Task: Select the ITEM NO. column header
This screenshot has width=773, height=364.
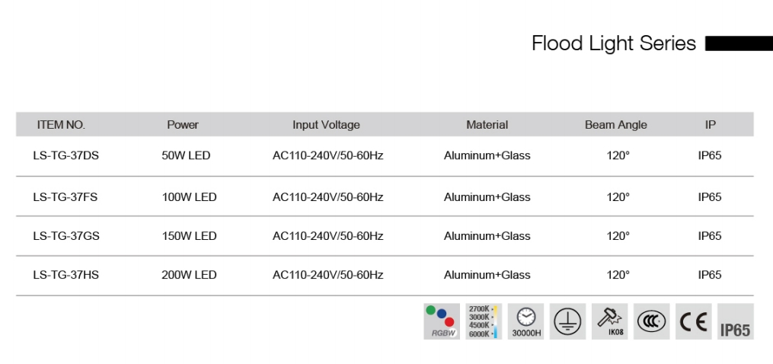Action: pyautogui.click(x=61, y=125)
